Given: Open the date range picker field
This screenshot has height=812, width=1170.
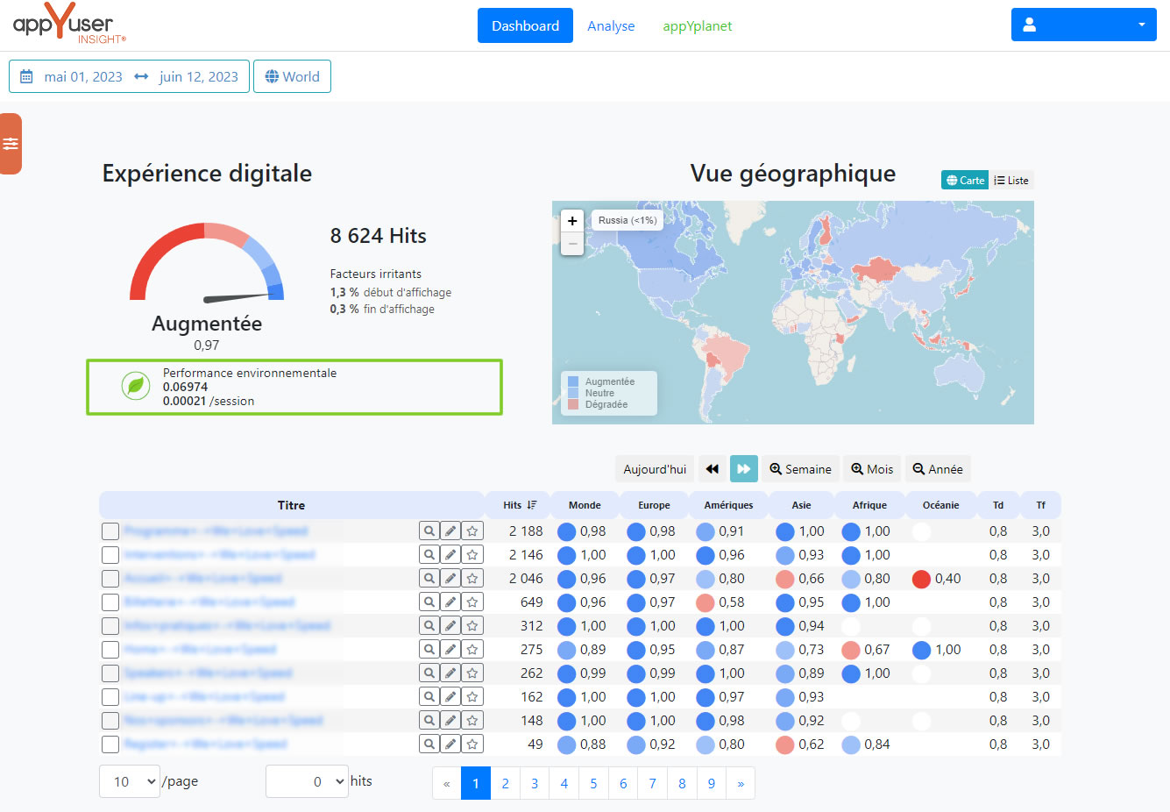Looking at the screenshot, I should (130, 76).
